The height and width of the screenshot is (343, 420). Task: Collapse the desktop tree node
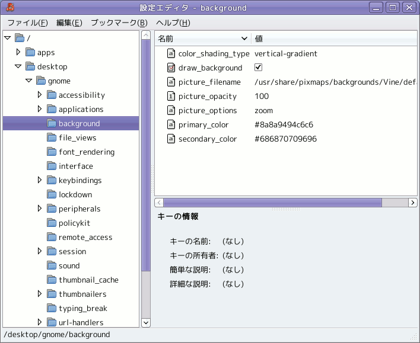point(18,66)
